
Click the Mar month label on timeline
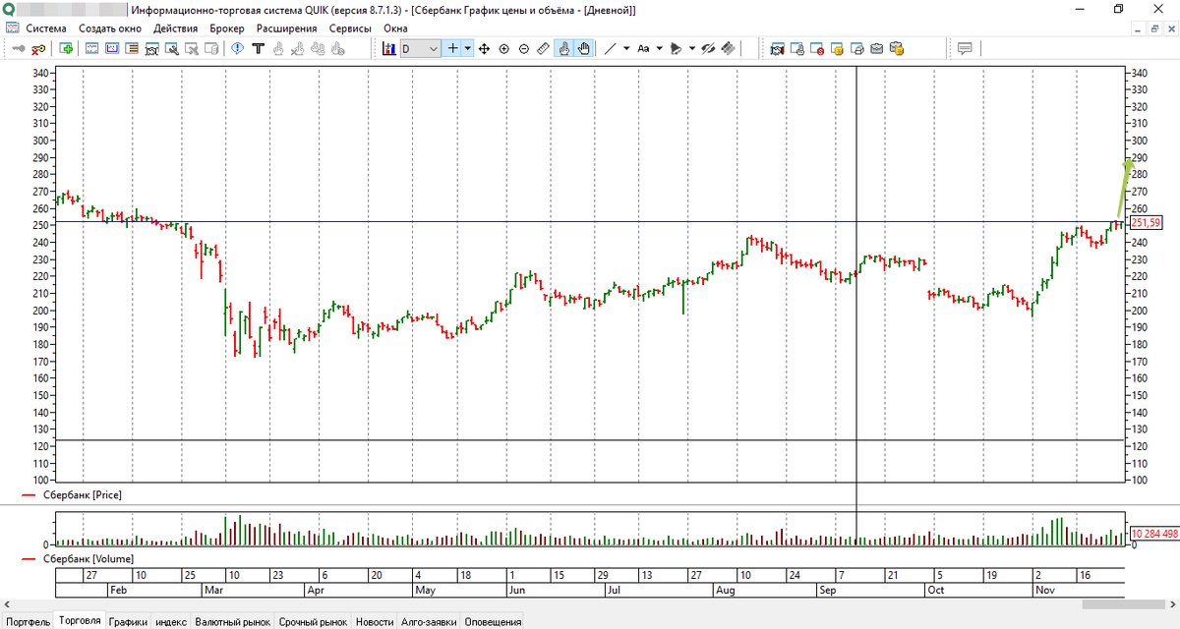(x=213, y=591)
